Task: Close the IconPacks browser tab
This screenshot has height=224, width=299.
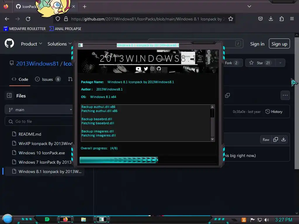Action: (74, 6)
